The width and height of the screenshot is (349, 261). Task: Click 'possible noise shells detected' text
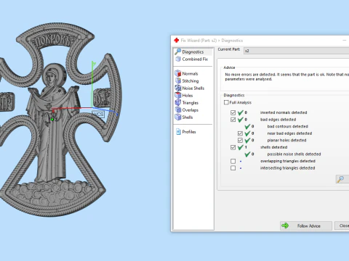[294, 154]
